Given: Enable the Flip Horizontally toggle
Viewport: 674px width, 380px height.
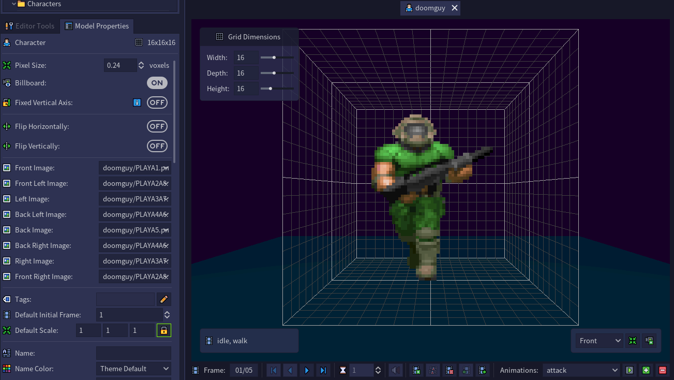Looking at the screenshot, I should [157, 126].
